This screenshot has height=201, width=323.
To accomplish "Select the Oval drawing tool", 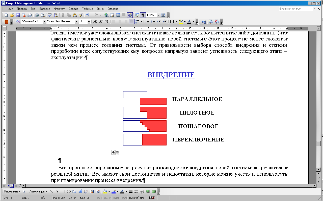I will click(69, 191).
